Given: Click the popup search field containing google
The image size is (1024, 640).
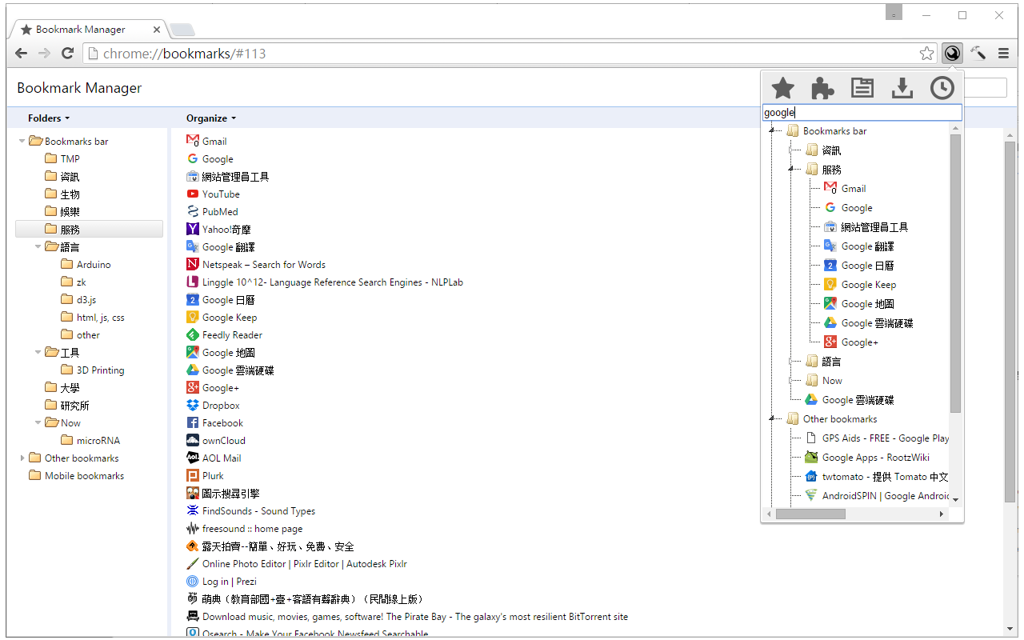Looking at the screenshot, I should [x=862, y=113].
